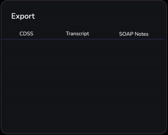This screenshot has height=135, width=168.
Task: Show SOAP Notes export options
Action: (134, 34)
